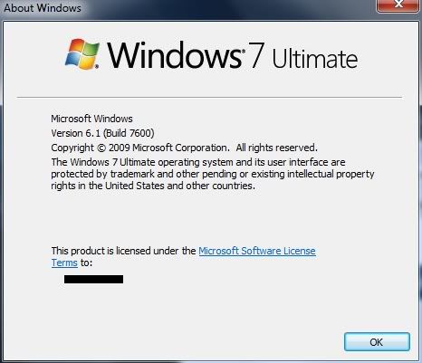Click the Windows 7 Ultimate operating system sentence
This screenshot has width=422, height=363.
[x=198, y=162]
